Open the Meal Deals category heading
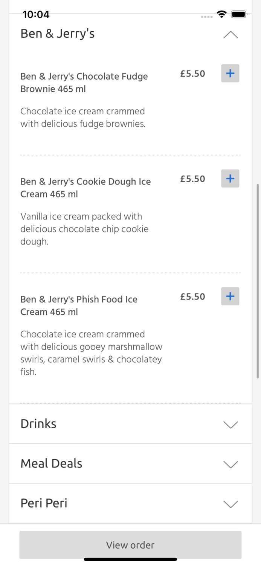This screenshot has width=261, height=566. (x=51, y=463)
